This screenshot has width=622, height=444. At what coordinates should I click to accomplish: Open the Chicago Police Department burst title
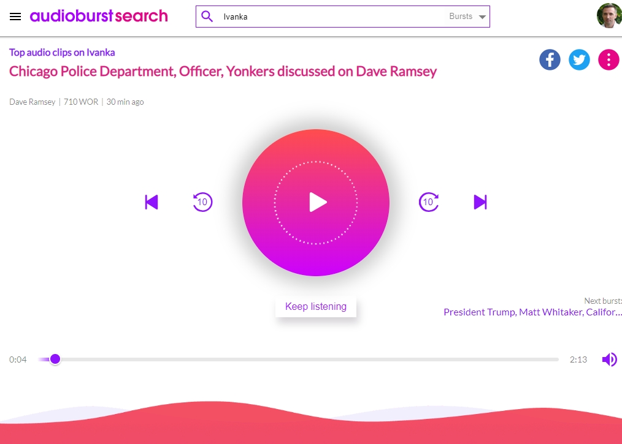pyautogui.click(x=223, y=71)
